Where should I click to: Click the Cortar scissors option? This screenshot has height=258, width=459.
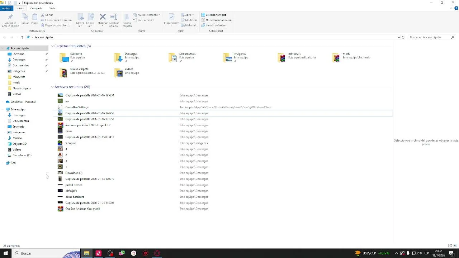click(47, 15)
